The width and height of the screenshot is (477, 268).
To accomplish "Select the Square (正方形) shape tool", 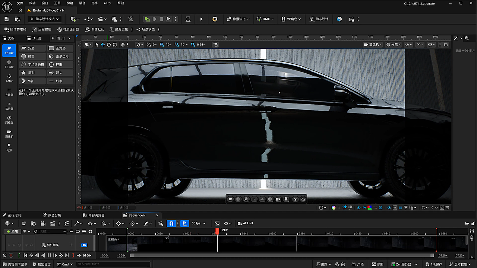I will 60,48.
